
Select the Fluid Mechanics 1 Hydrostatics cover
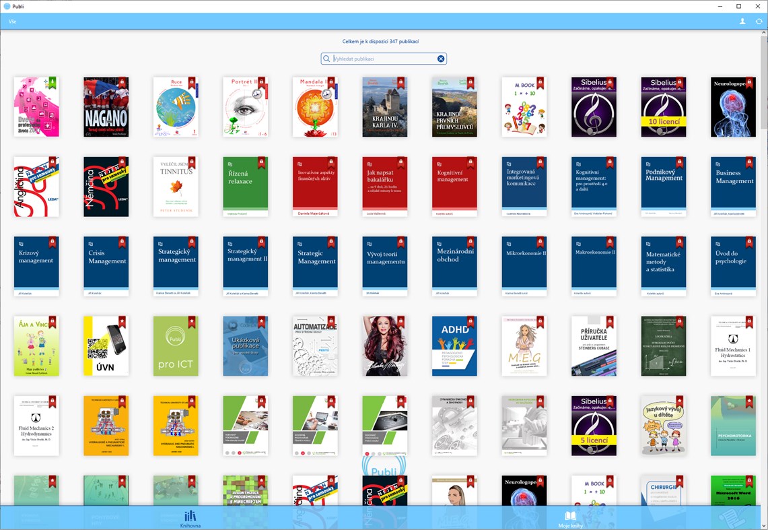click(x=733, y=345)
